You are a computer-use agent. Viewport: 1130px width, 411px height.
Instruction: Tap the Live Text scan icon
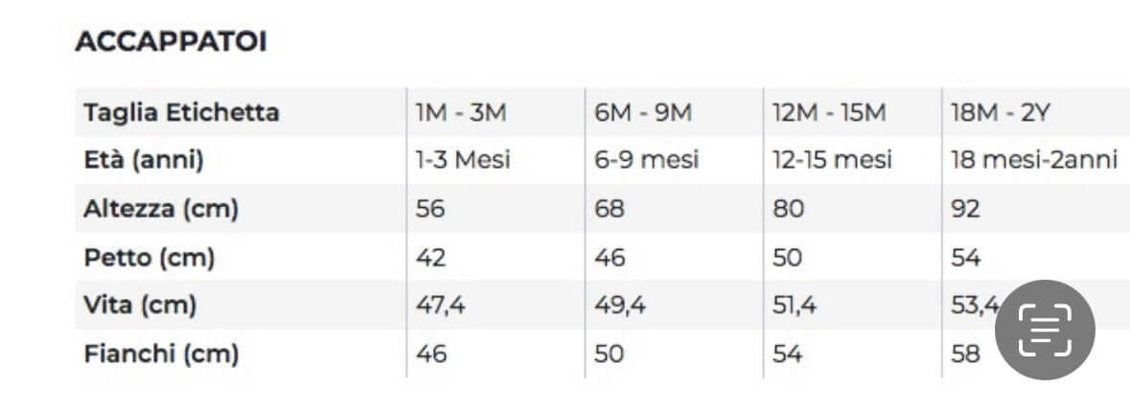point(1045,330)
